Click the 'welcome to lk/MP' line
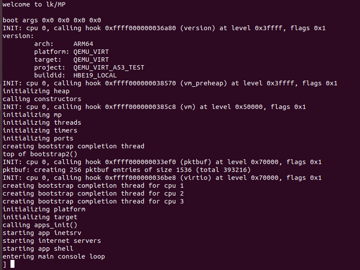The height and width of the screenshot is (270, 360). [34, 4]
